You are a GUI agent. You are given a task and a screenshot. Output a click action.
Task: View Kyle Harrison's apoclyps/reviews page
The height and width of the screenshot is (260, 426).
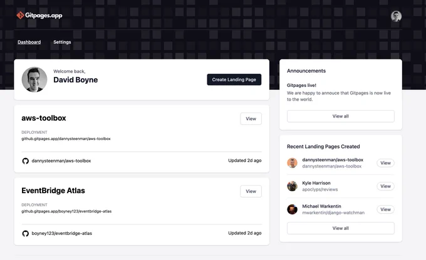pos(385,186)
